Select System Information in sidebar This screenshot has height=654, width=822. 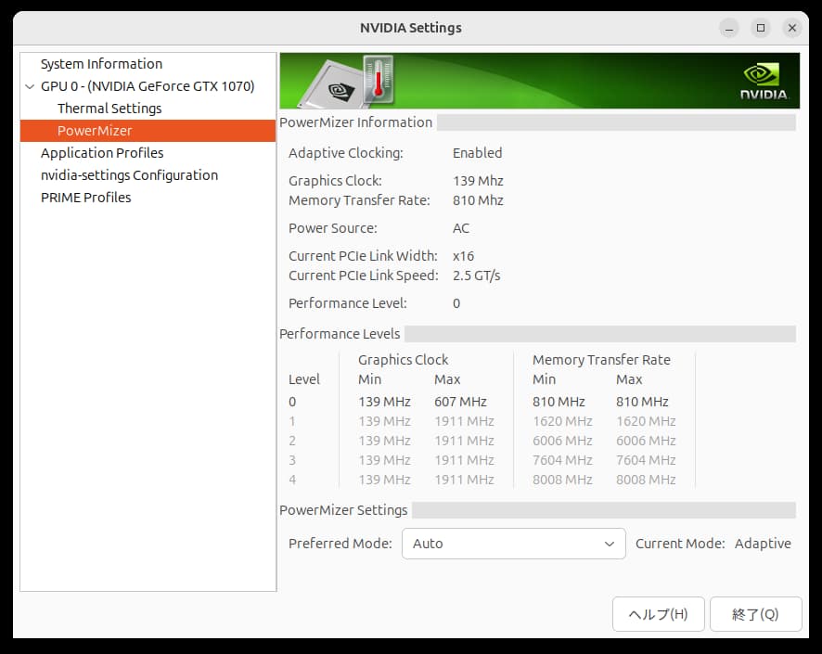click(x=102, y=64)
